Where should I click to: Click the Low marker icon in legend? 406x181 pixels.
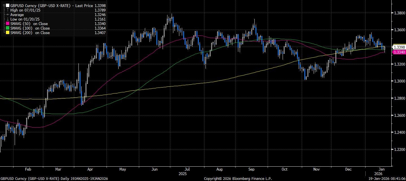[x=8, y=19]
